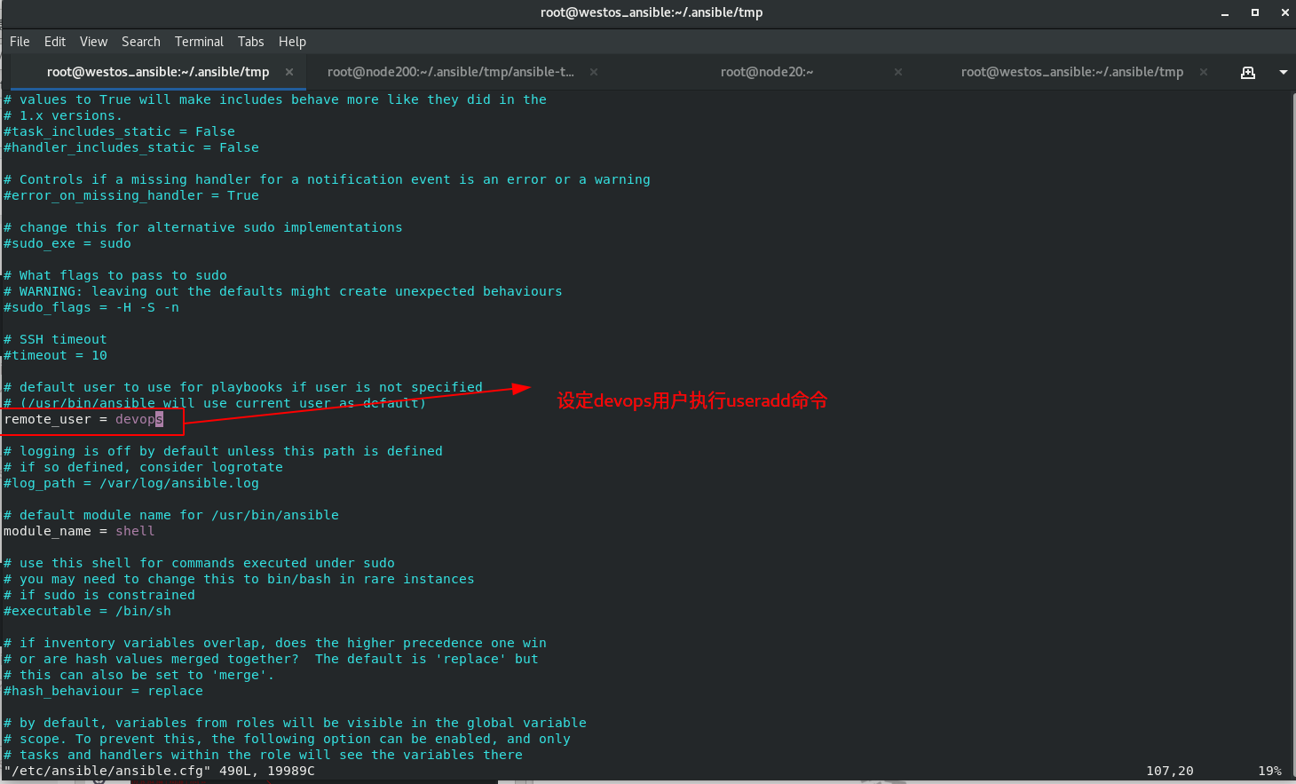Click cursor position '107,20' in status line

(x=1170, y=771)
